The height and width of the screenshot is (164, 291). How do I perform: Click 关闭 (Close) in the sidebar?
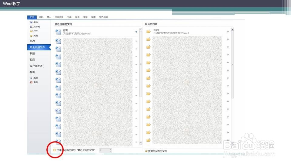click(x=34, y=36)
